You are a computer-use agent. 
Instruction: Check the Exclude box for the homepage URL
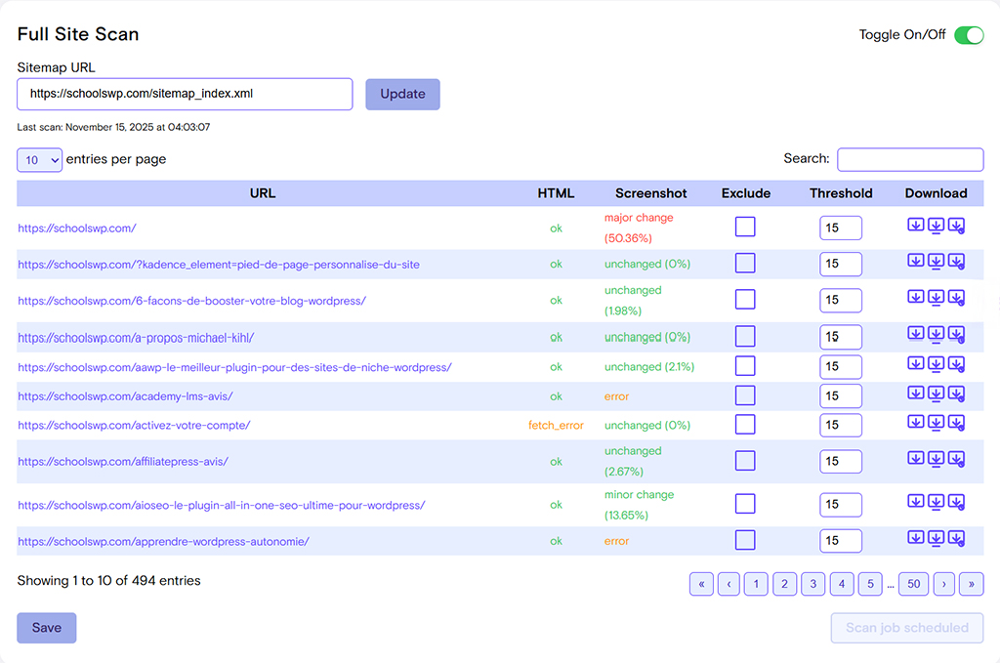tap(745, 226)
